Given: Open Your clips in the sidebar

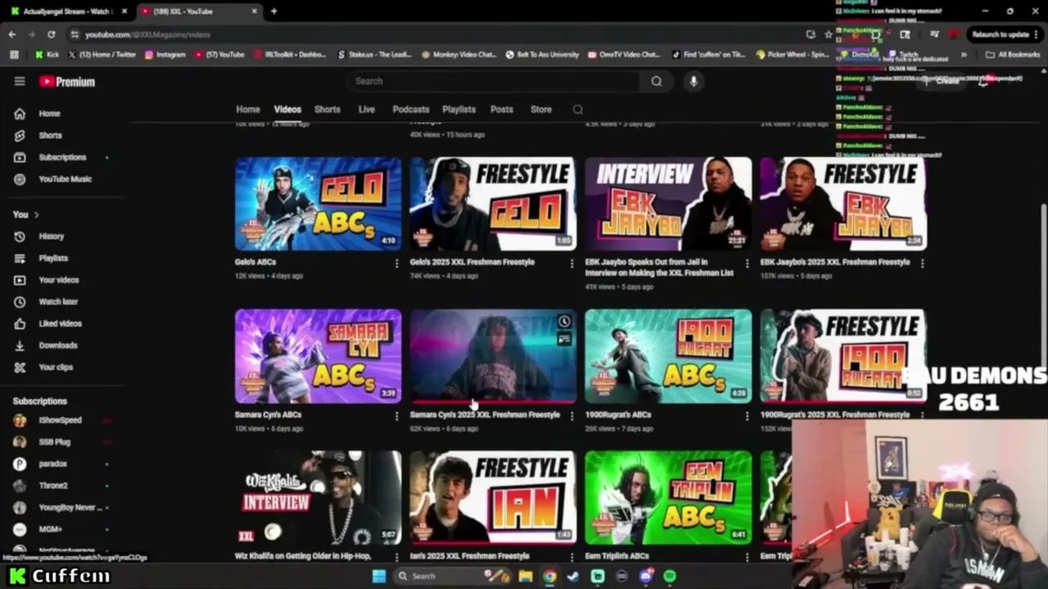Looking at the screenshot, I should click(x=56, y=367).
